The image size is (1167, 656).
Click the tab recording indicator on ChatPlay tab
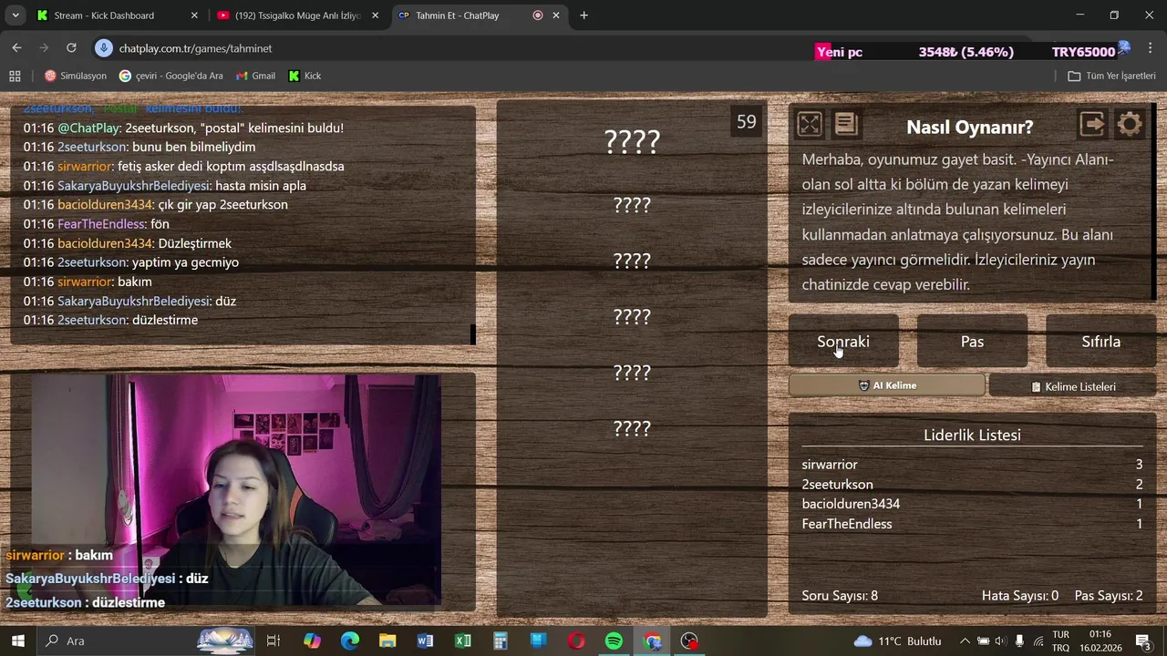point(537,15)
